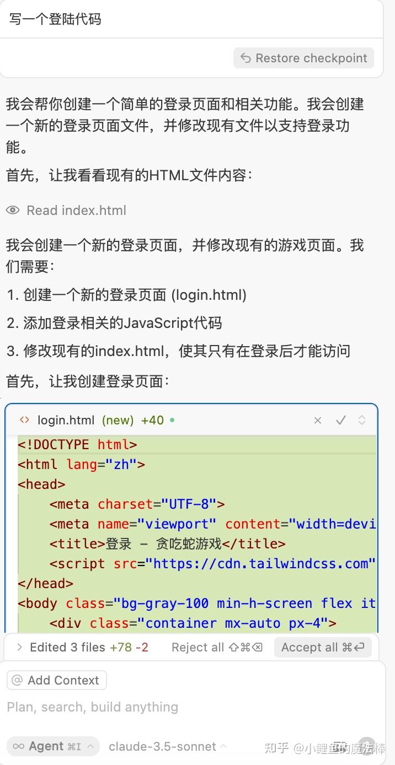Click the user message 写一个登陆代码

(x=55, y=19)
